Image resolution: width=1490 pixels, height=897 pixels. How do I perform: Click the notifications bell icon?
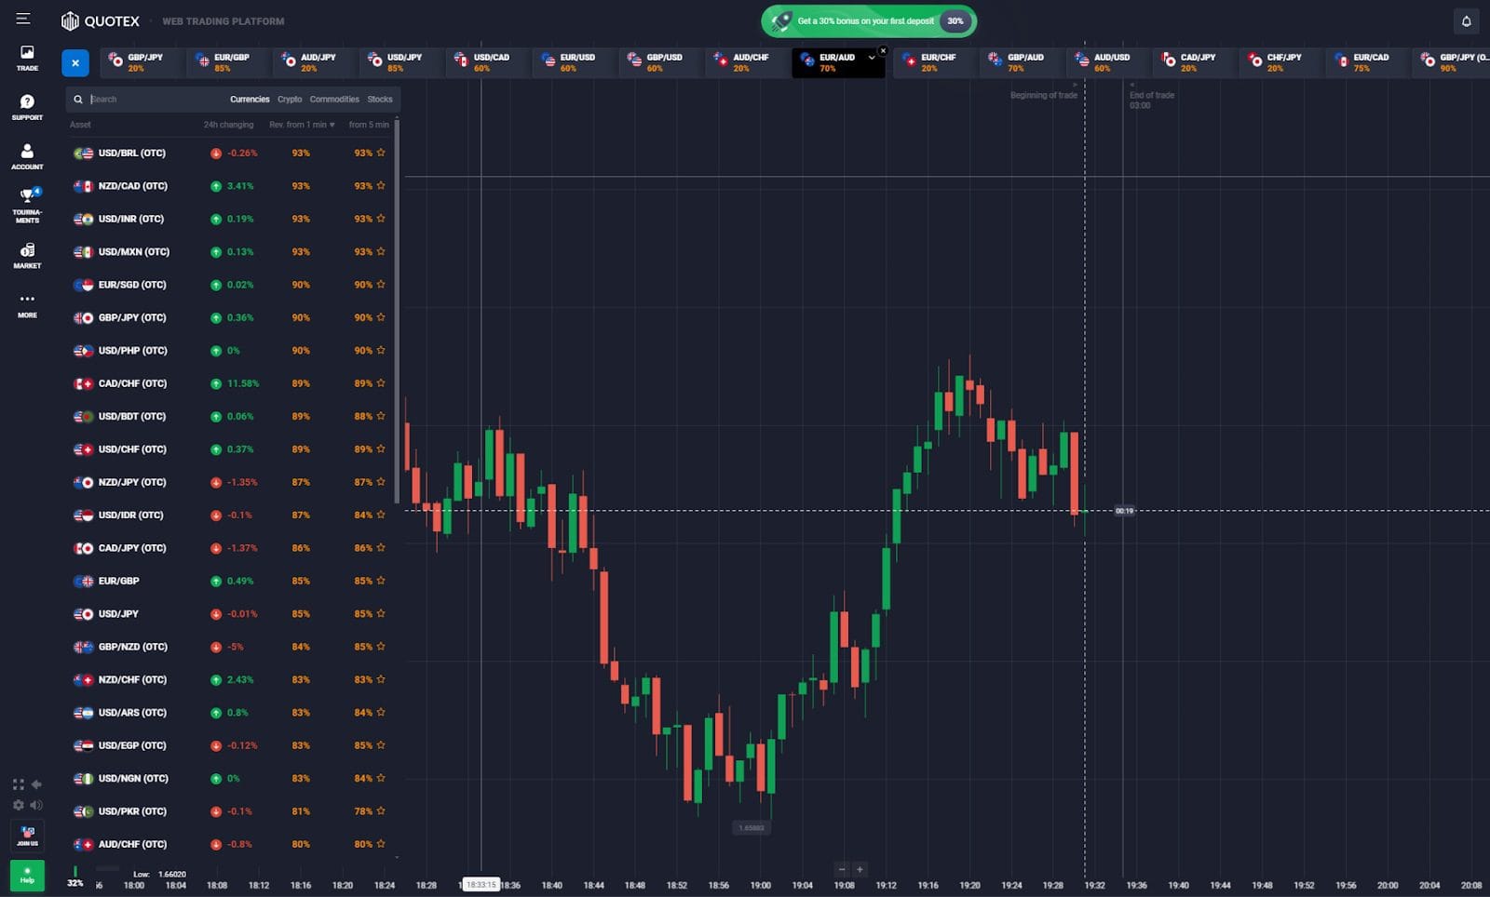coord(1466,20)
